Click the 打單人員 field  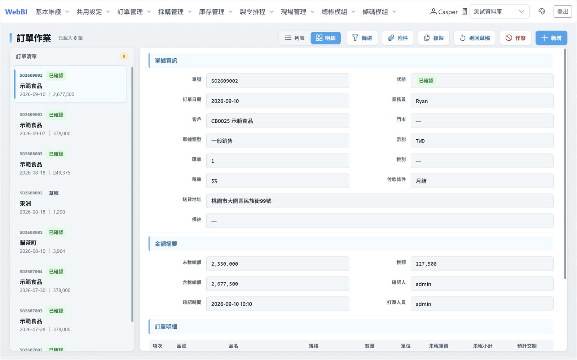tap(482, 304)
